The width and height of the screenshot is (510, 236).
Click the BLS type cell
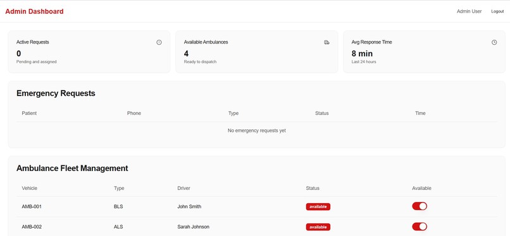(x=118, y=206)
